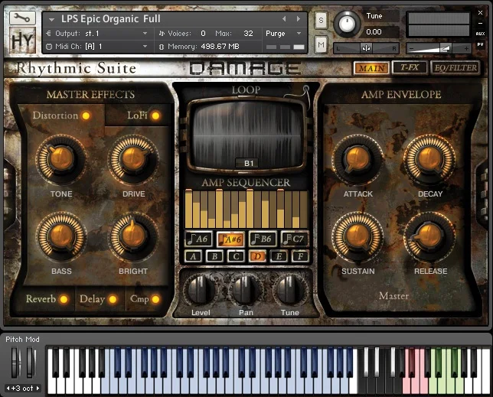Select the A#6 note rate button
The image size is (493, 397).
tap(230, 239)
